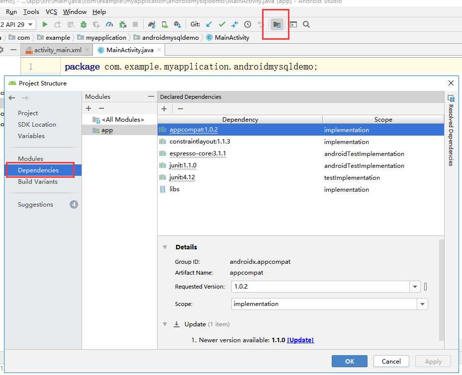
Task: Select SDK Location in sidebar
Action: click(37, 125)
